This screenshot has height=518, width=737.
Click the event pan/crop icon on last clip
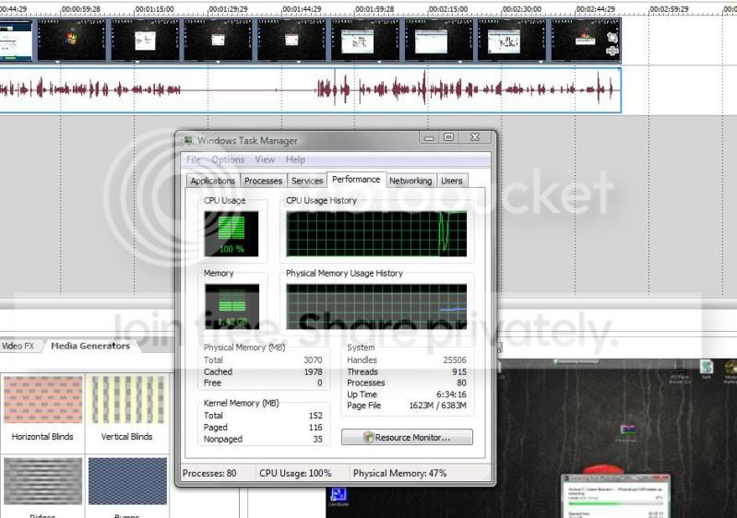pyautogui.click(x=612, y=37)
